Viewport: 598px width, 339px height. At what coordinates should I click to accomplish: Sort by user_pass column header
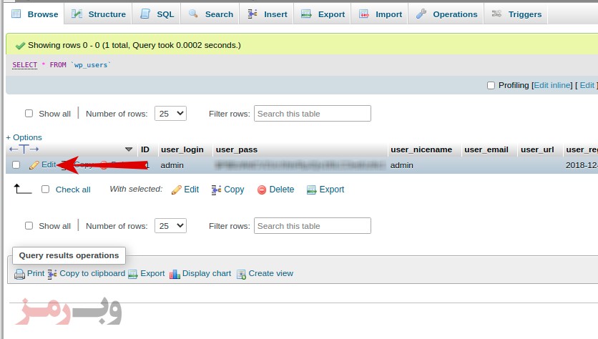tap(237, 149)
